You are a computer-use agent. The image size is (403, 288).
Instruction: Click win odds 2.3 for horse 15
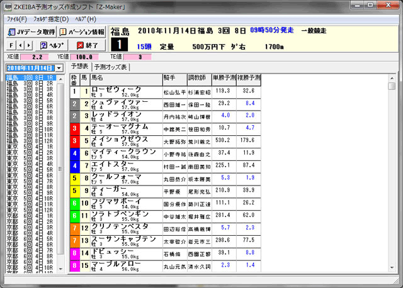tap(225, 265)
